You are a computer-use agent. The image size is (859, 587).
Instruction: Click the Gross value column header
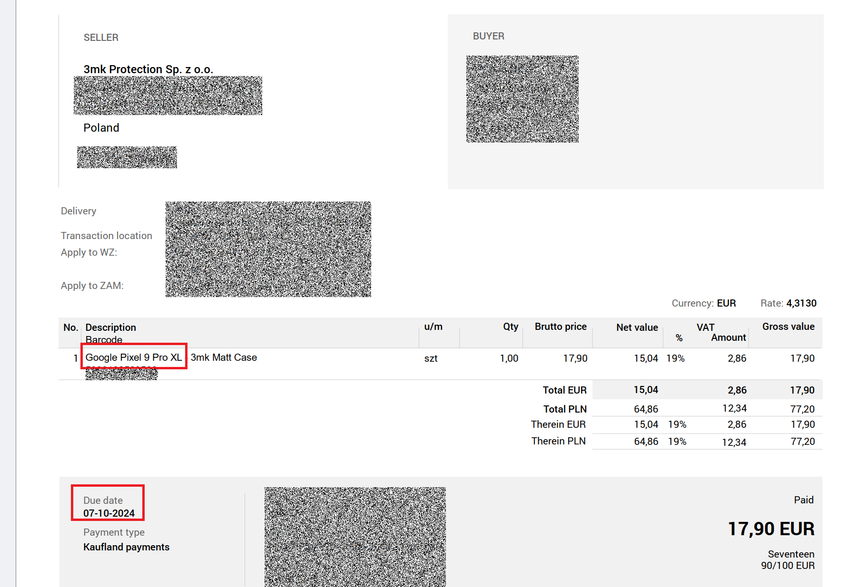click(788, 327)
